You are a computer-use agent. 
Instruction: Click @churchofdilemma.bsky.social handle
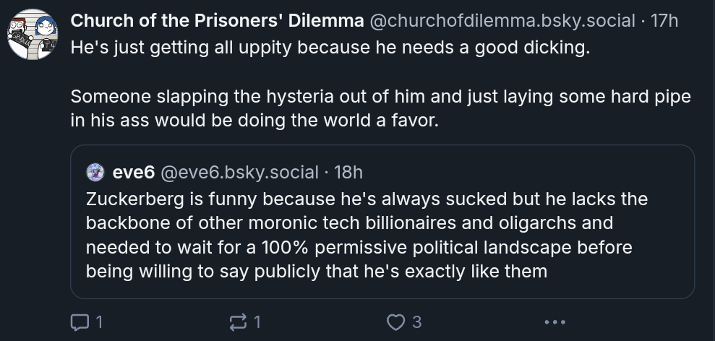502,20
